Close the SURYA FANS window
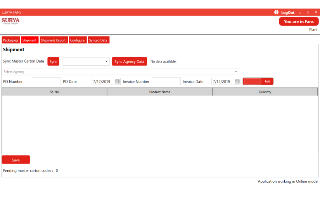 316,12
